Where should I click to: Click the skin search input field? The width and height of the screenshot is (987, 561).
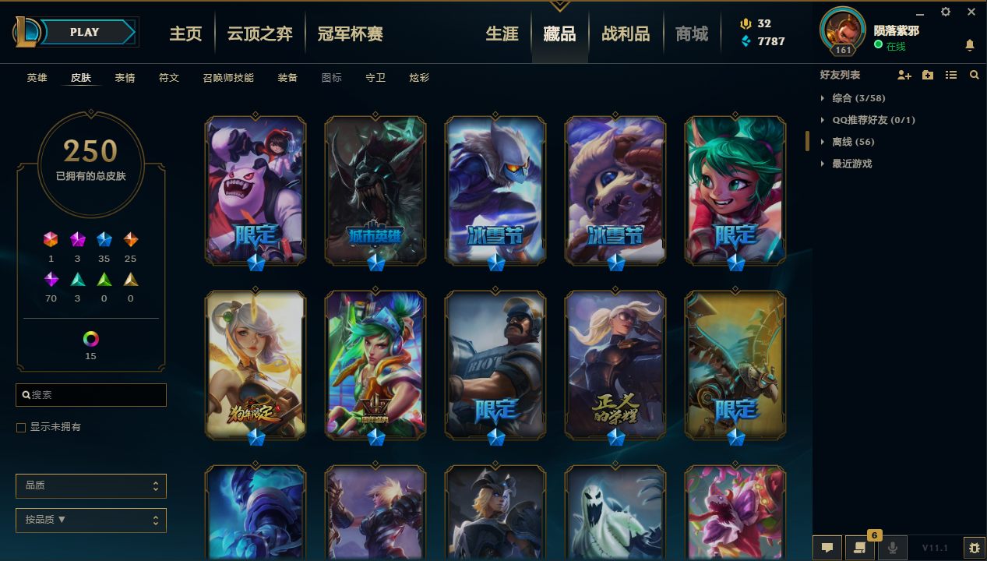[x=91, y=395]
